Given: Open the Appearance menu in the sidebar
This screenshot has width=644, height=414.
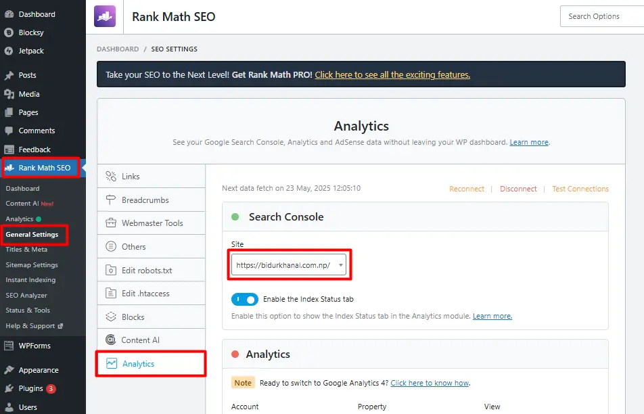Looking at the screenshot, I should [x=41, y=369].
